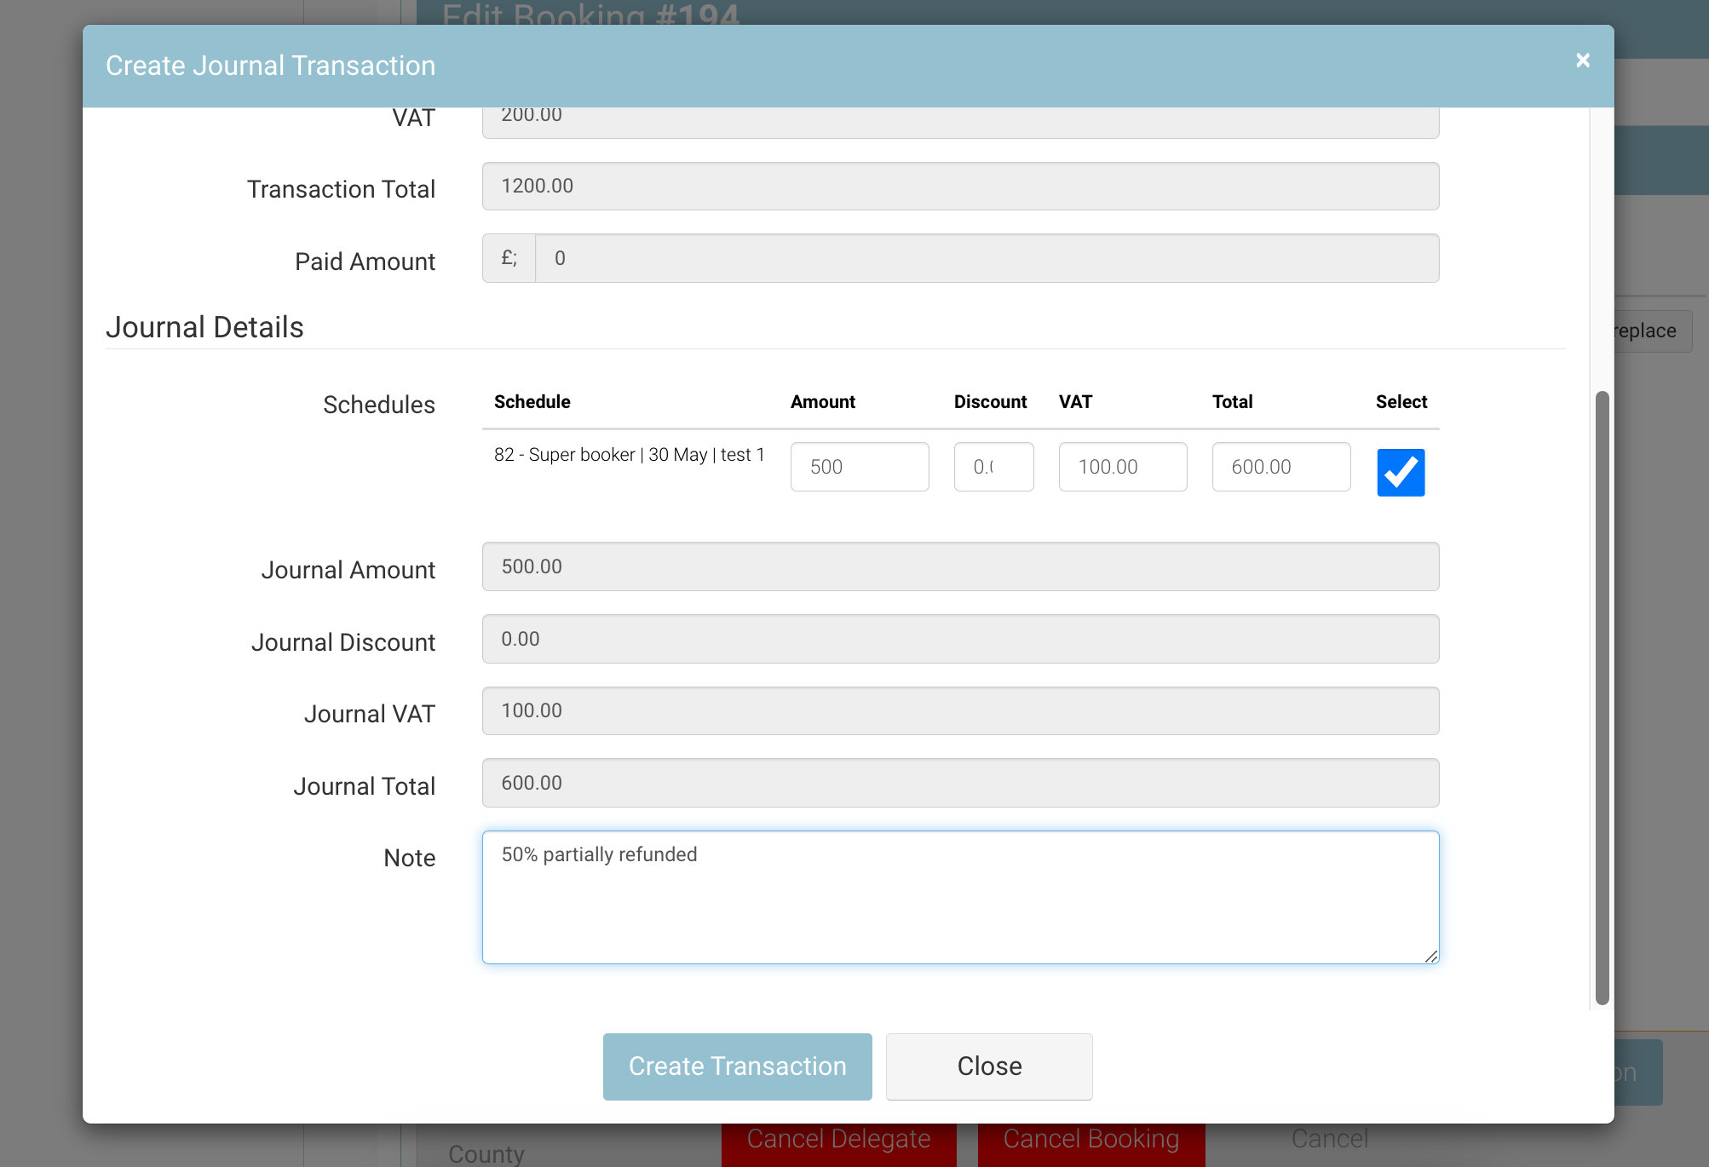The image size is (1709, 1167).
Task: Edit the VAT field showing 100.00
Action: pyautogui.click(x=1122, y=467)
